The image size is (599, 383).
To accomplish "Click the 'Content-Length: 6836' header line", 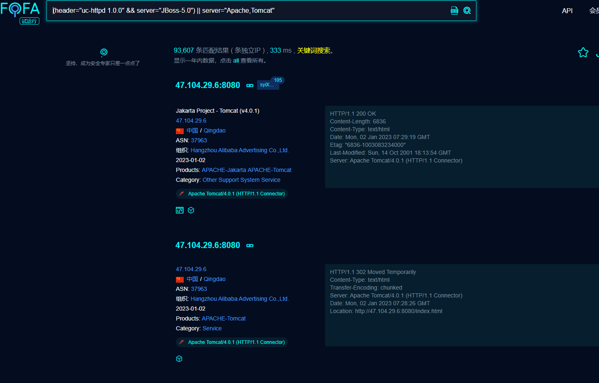I will 358,121.
